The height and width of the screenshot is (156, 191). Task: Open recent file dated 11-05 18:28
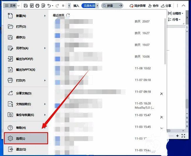[x=102, y=105]
